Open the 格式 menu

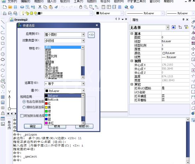point(65,1)
